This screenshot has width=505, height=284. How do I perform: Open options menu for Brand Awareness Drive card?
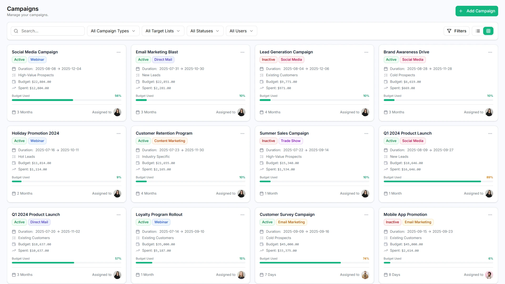pos(490,52)
